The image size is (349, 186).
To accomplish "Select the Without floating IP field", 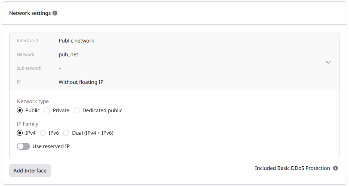I will pos(80,82).
